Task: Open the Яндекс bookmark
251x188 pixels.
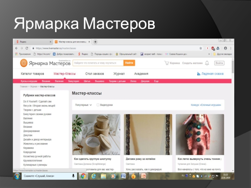Action: [83, 54]
